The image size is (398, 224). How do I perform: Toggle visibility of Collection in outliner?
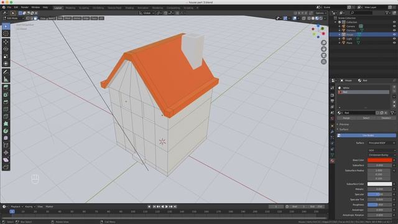tap(394, 22)
